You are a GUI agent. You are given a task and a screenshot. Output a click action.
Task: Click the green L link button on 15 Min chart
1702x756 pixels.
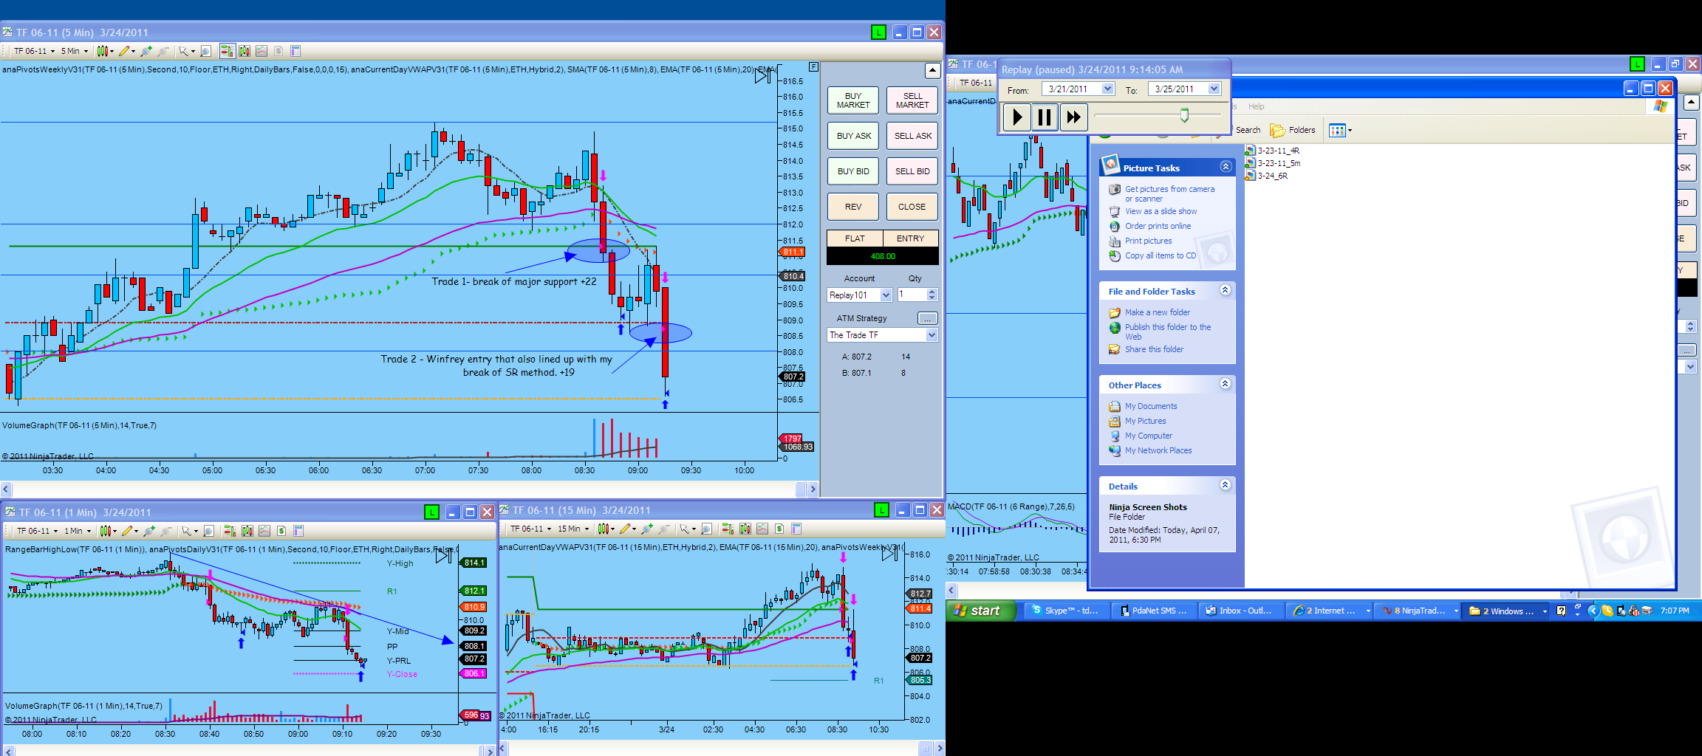tap(881, 510)
